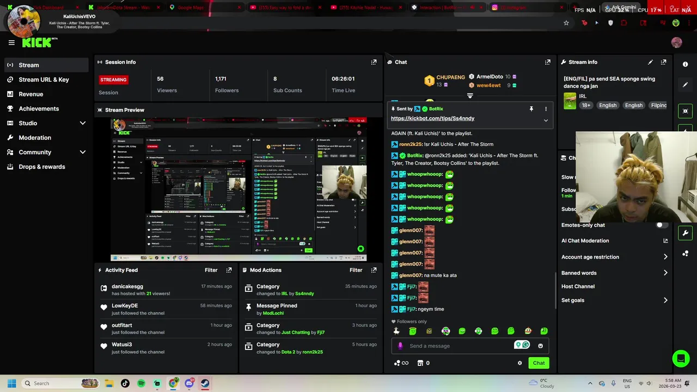Open chat settings gear
This screenshot has width=697, height=392.
click(519, 363)
